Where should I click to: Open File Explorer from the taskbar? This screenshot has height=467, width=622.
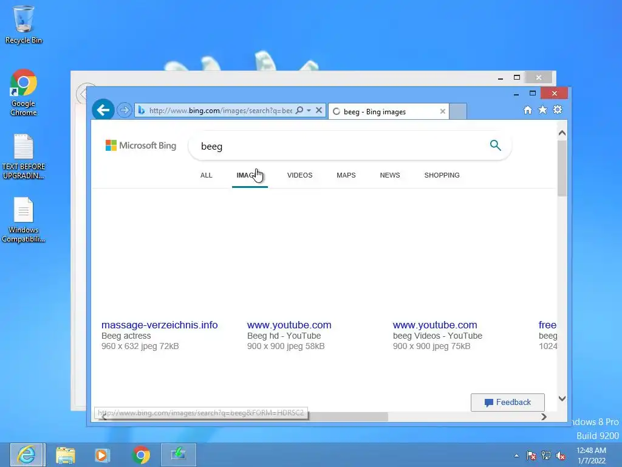click(66, 455)
